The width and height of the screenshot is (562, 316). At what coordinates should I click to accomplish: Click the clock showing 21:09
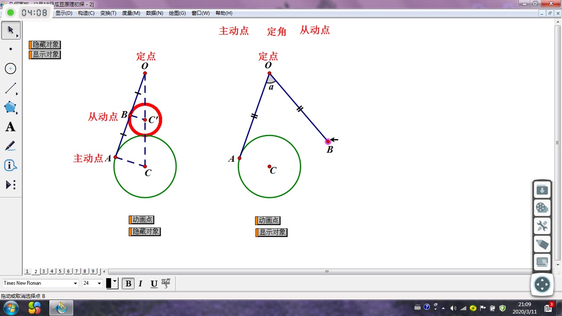525,304
